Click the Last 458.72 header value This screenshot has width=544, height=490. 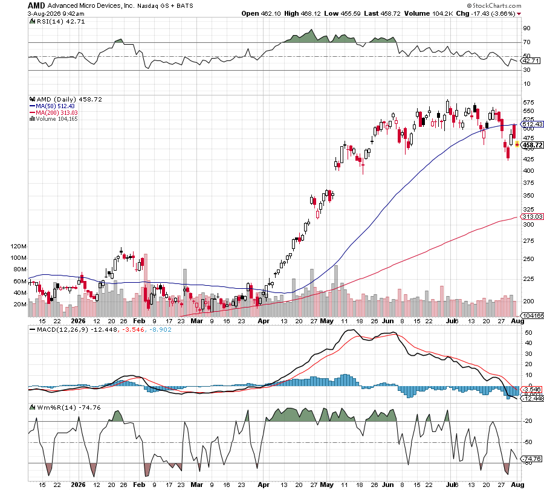(x=383, y=13)
